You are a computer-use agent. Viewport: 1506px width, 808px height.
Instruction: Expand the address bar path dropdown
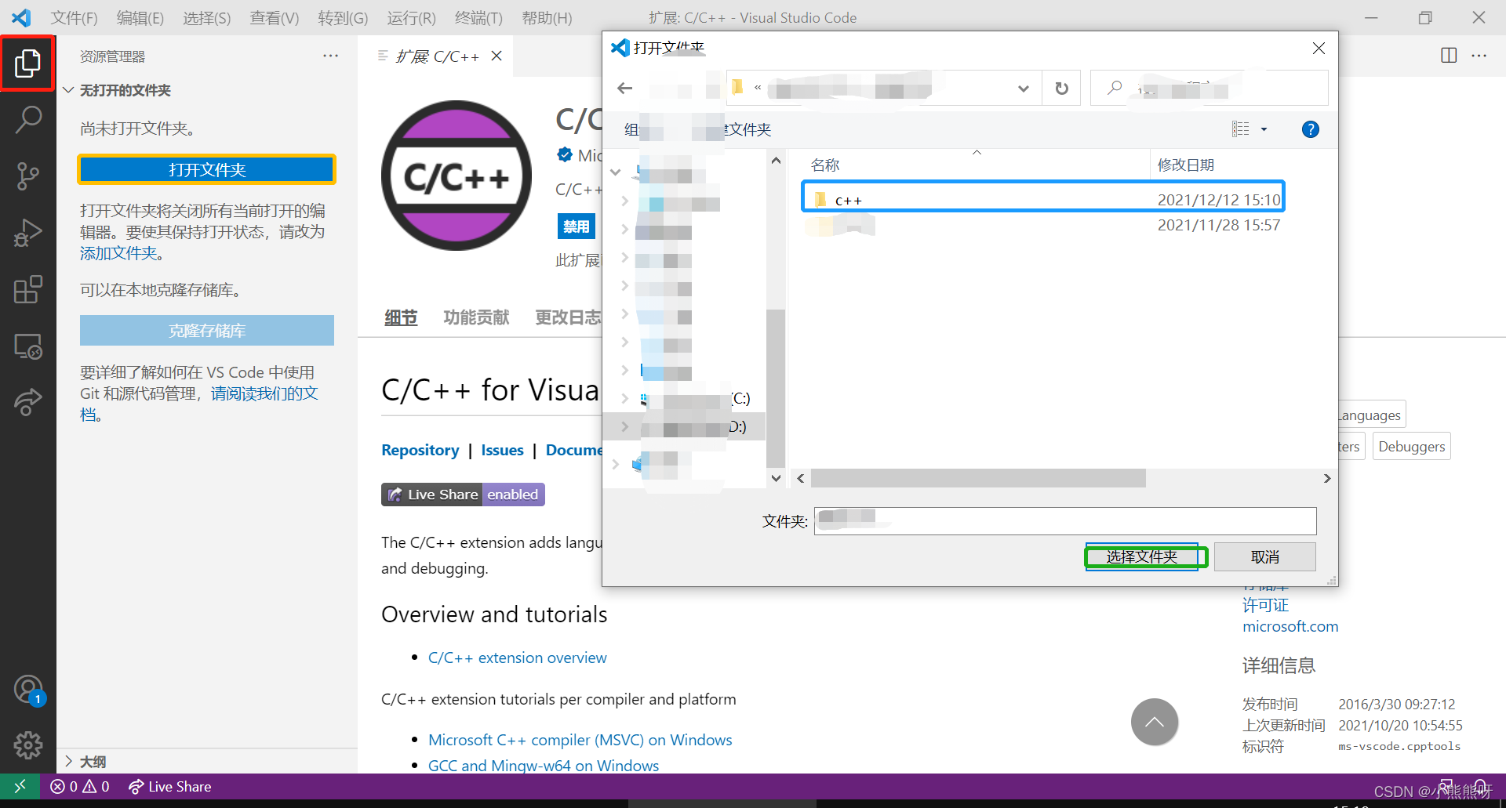[1023, 89]
